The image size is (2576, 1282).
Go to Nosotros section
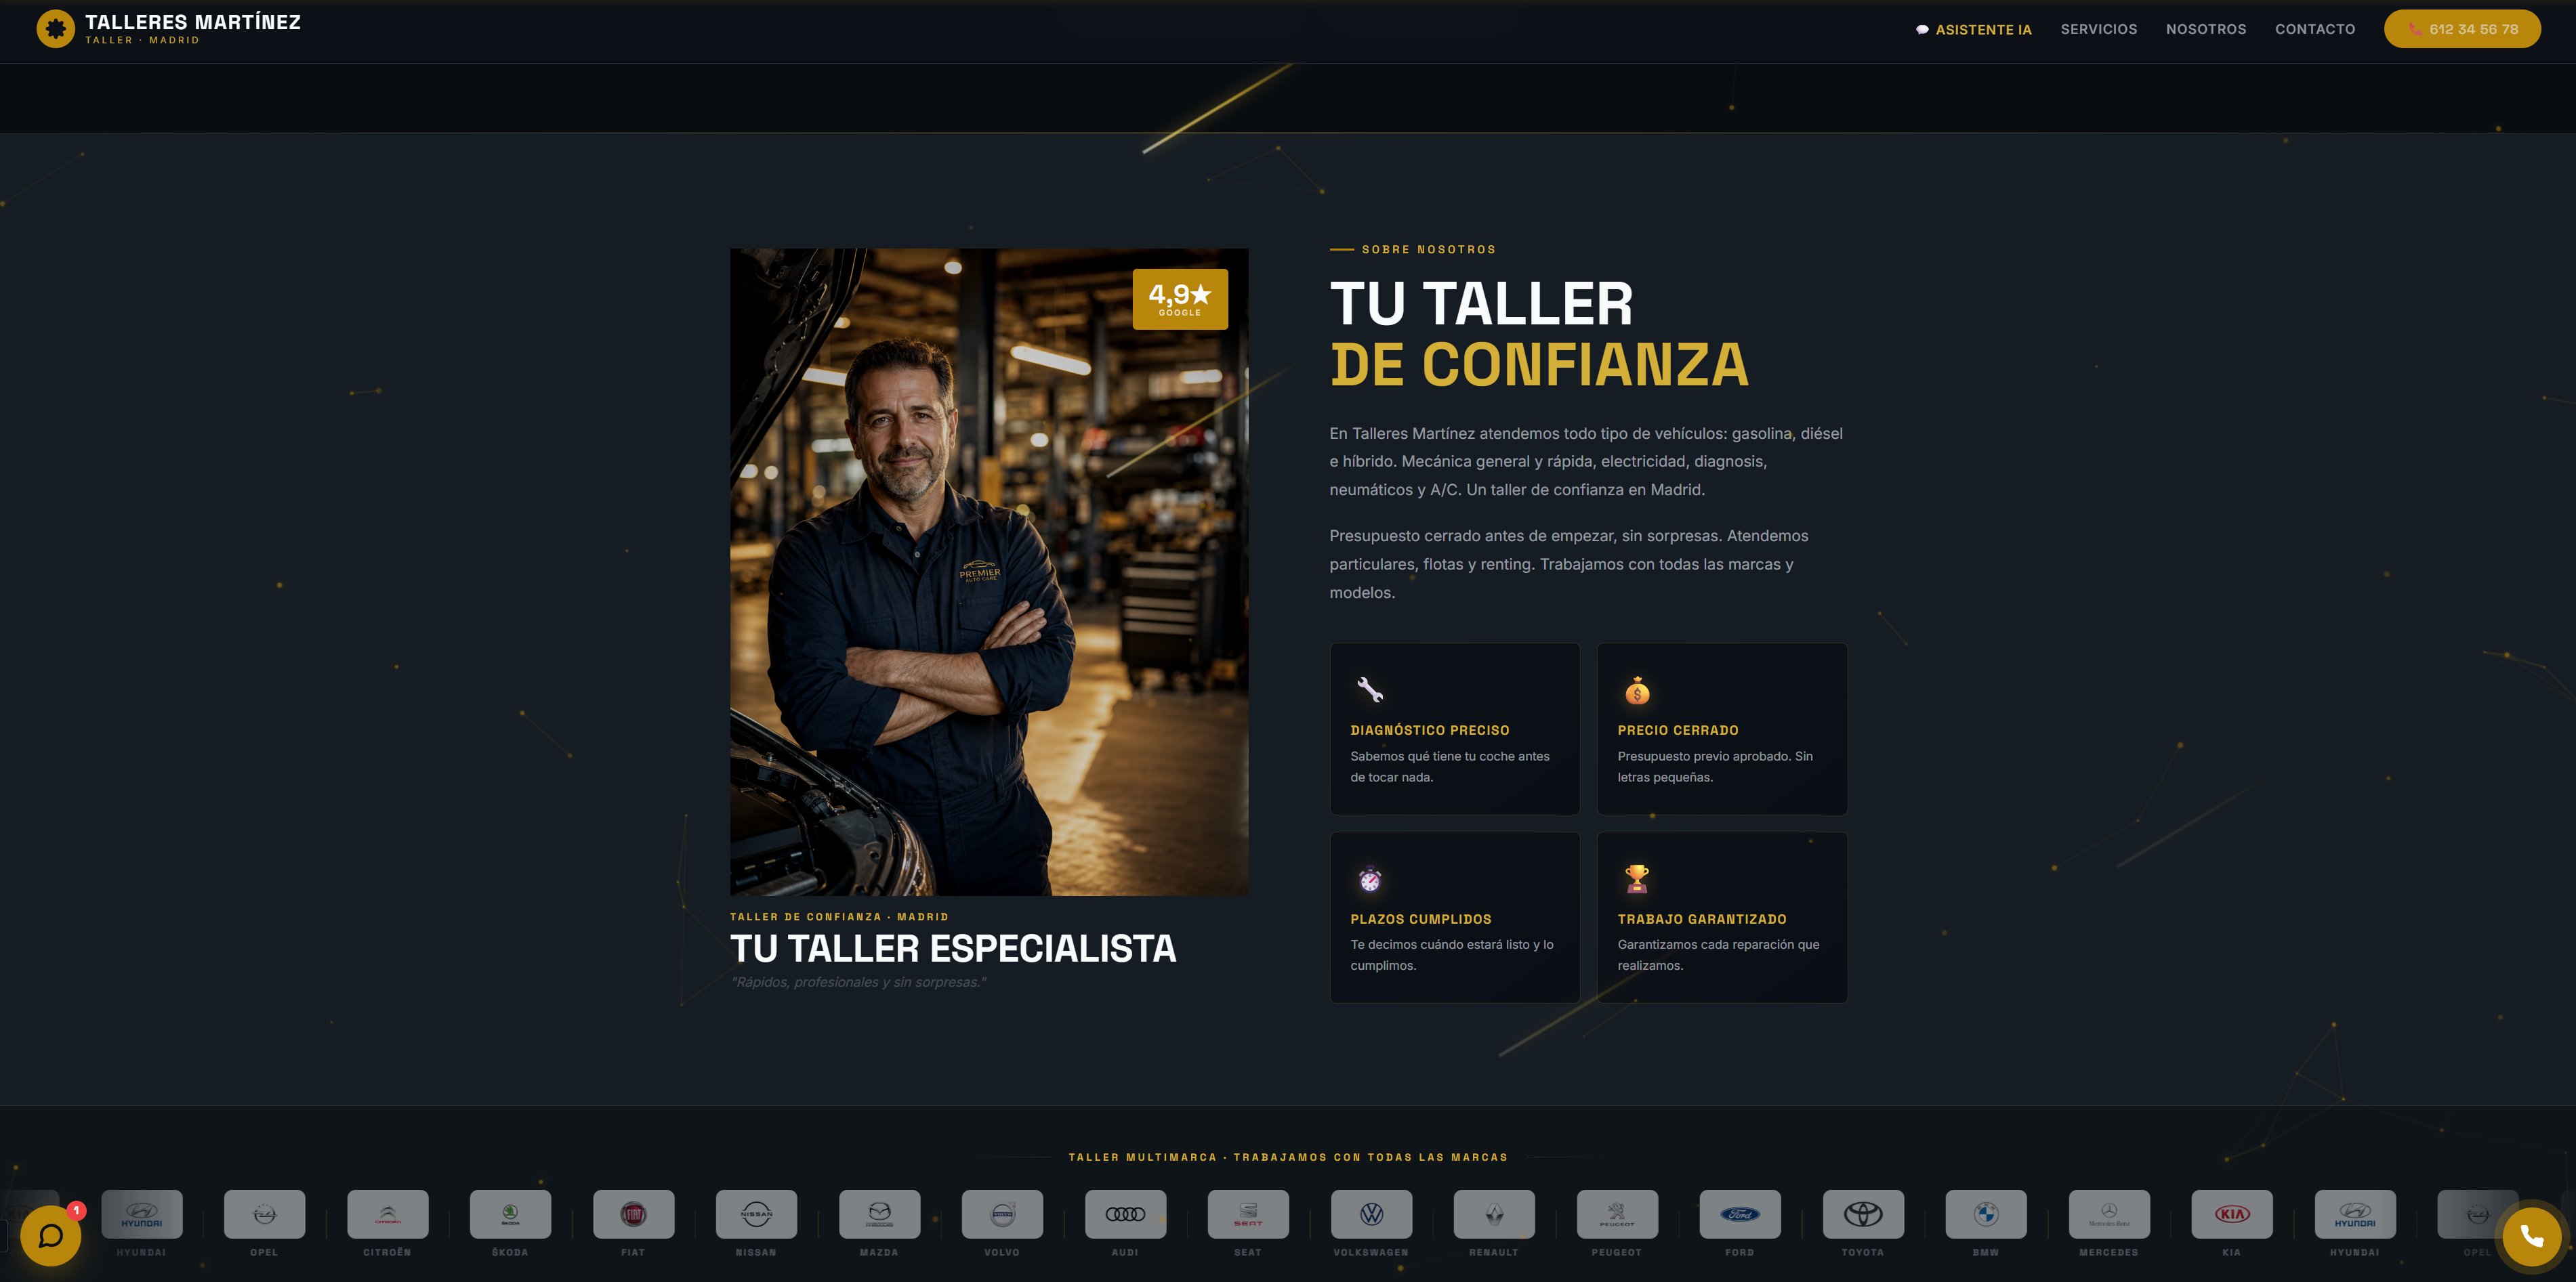pyautogui.click(x=2206, y=29)
